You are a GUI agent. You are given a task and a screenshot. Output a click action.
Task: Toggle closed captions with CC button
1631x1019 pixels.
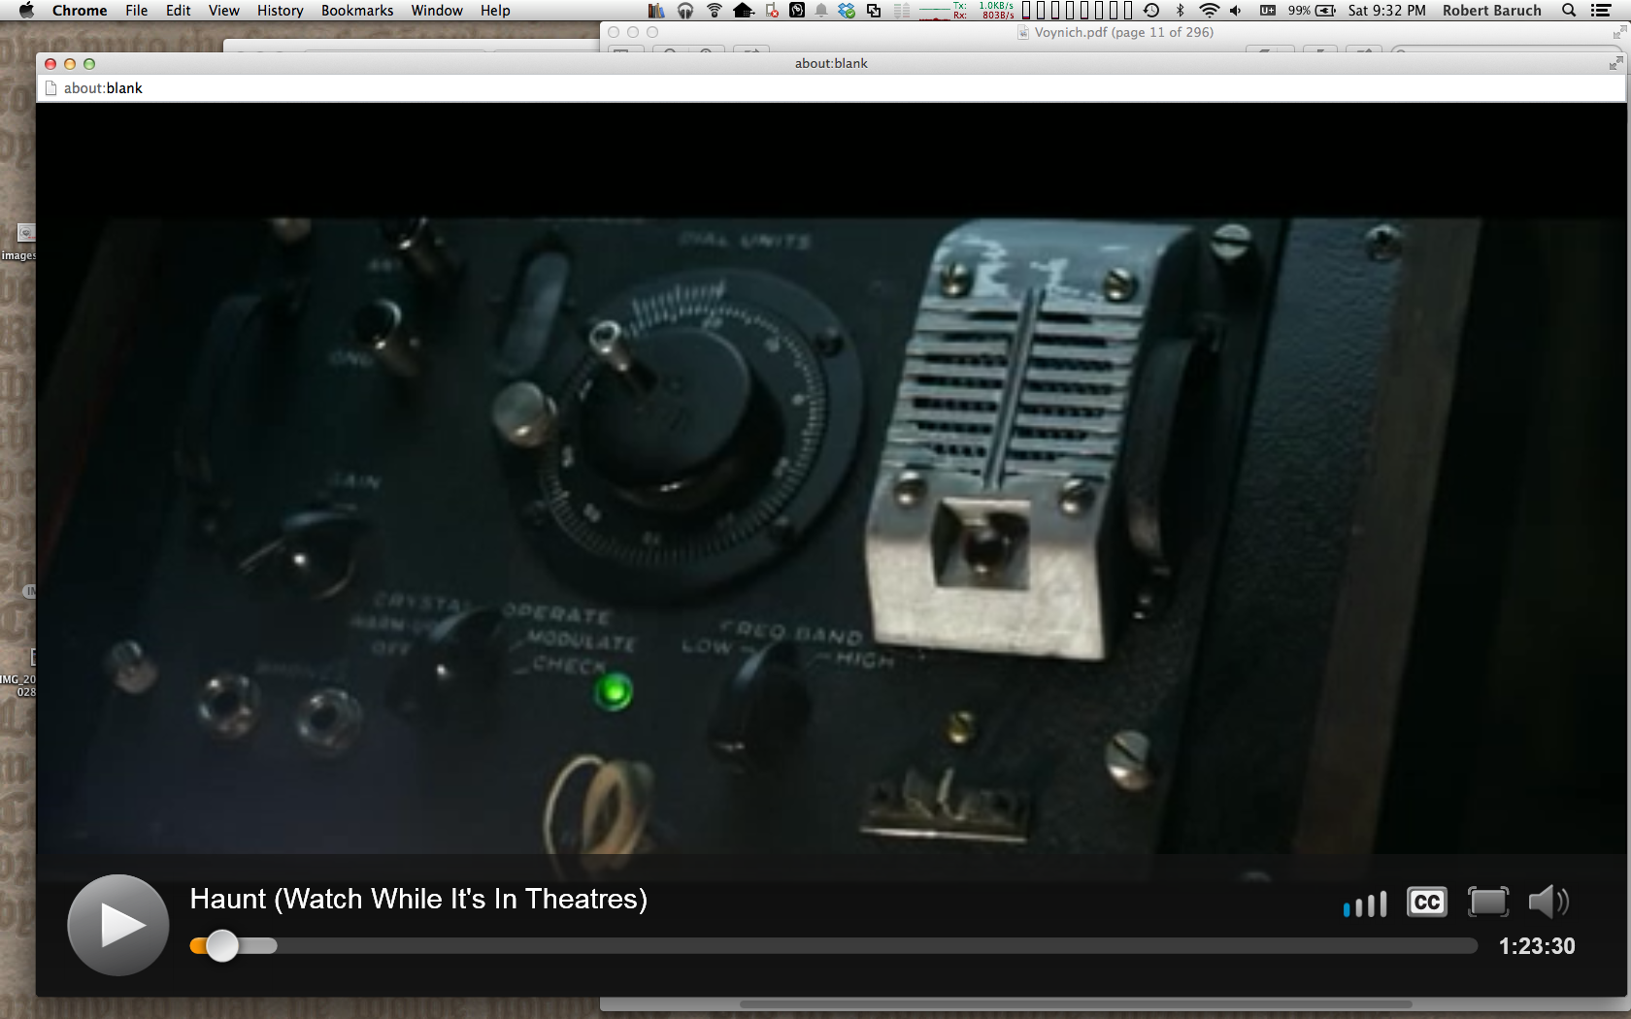[1426, 903]
